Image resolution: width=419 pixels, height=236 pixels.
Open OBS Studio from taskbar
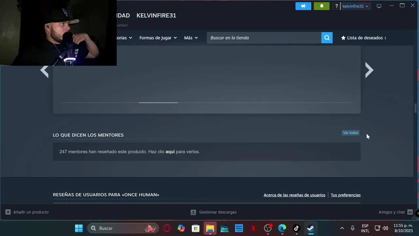(268, 228)
